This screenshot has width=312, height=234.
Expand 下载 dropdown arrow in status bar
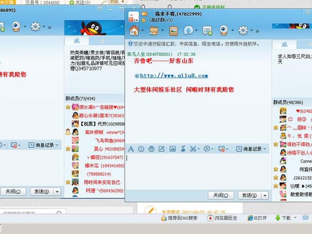(295, 218)
